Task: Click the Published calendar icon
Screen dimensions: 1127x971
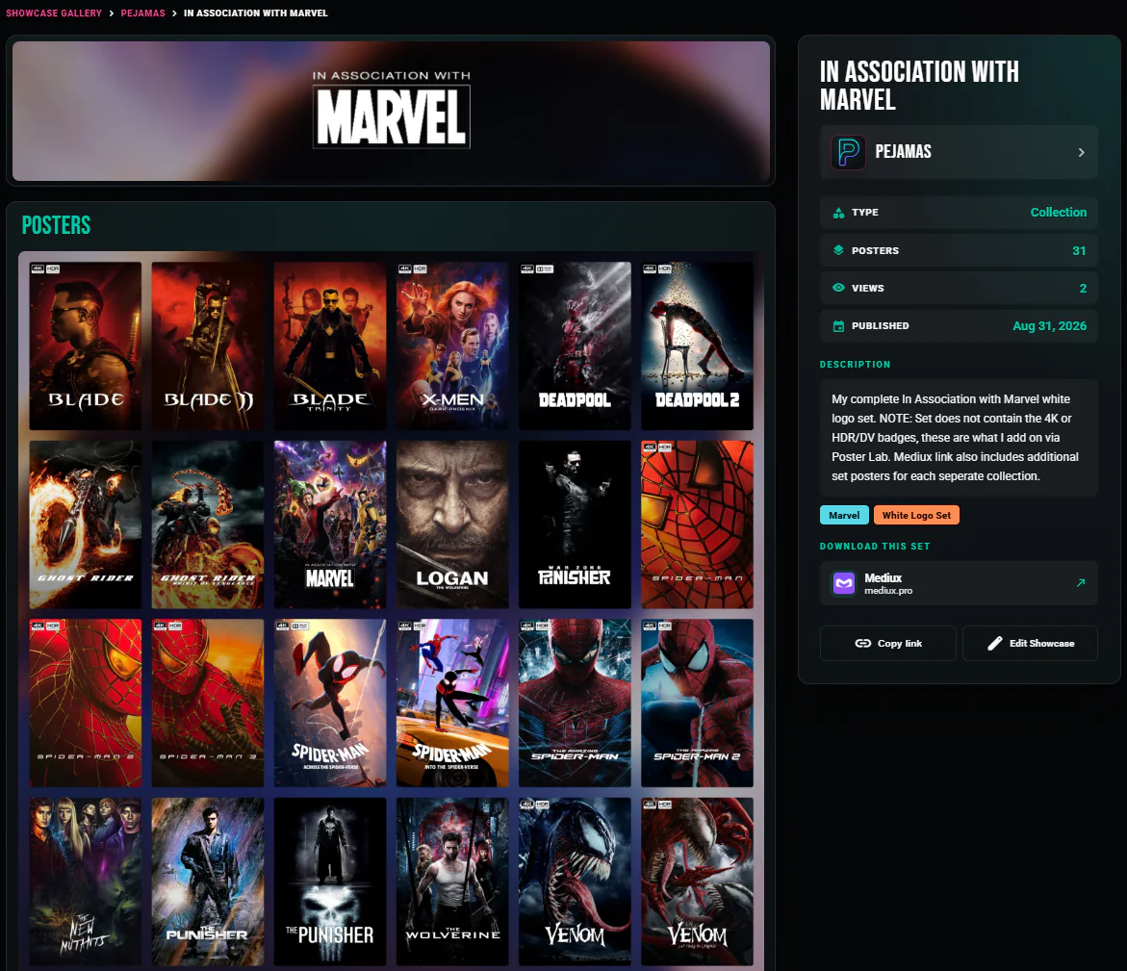Action: pyautogui.click(x=838, y=325)
